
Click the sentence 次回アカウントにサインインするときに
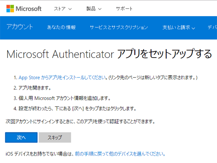point(40,122)
